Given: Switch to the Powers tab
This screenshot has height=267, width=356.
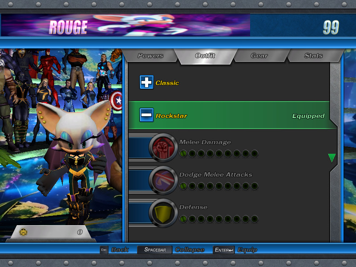Looking at the screenshot, I should [150, 56].
